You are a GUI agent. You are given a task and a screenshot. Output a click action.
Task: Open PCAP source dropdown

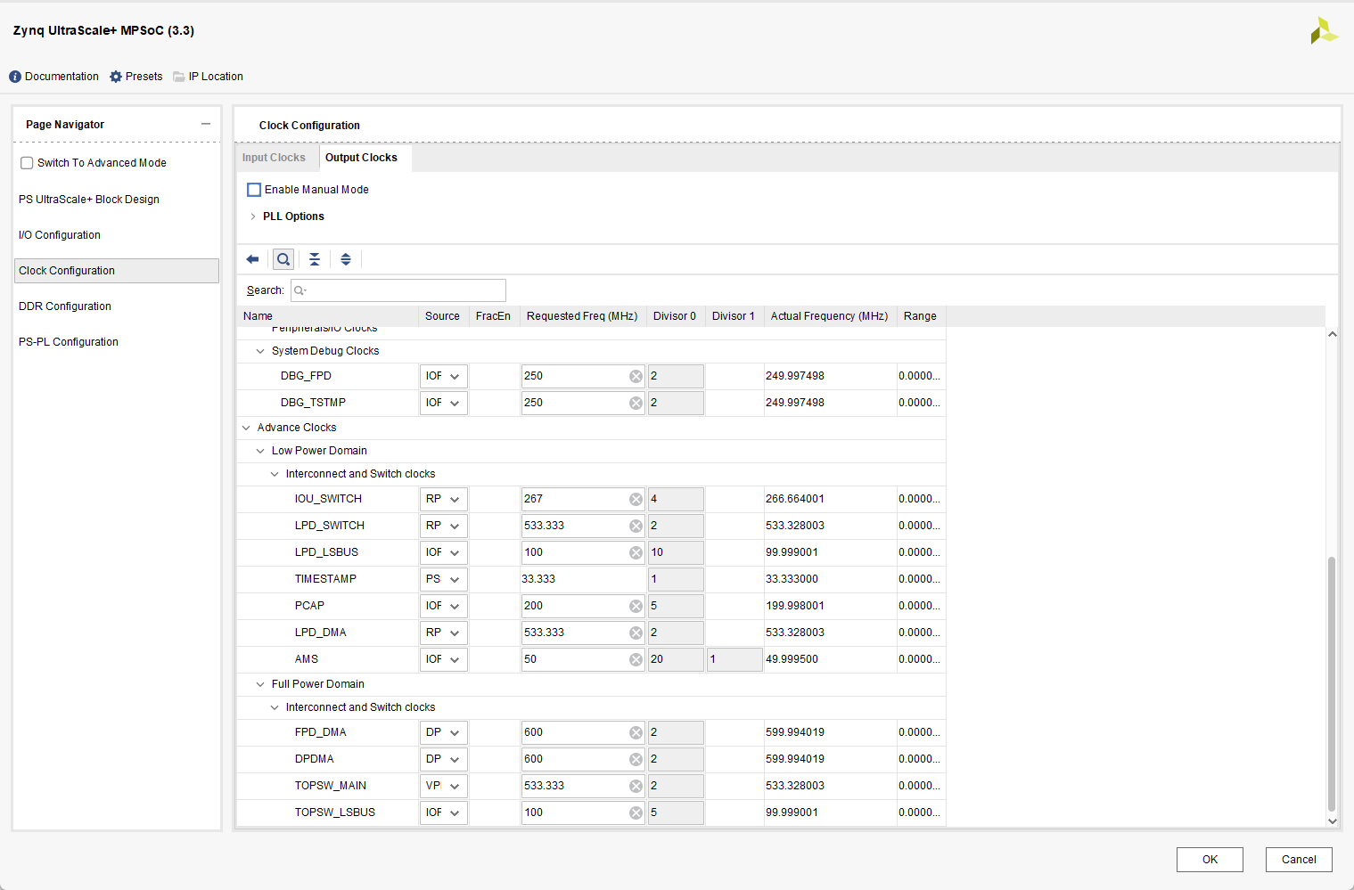point(444,606)
